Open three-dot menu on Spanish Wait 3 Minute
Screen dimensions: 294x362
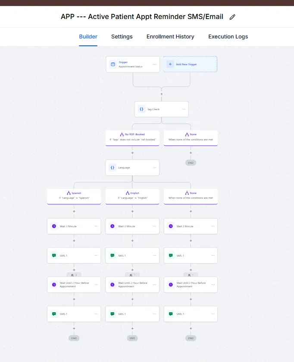click(96, 226)
